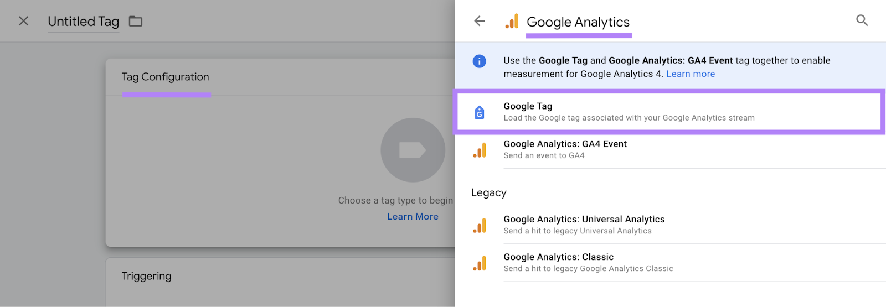This screenshot has width=886, height=307.
Task: Click the folder icon beside Untitled Tag
Action: tap(136, 22)
